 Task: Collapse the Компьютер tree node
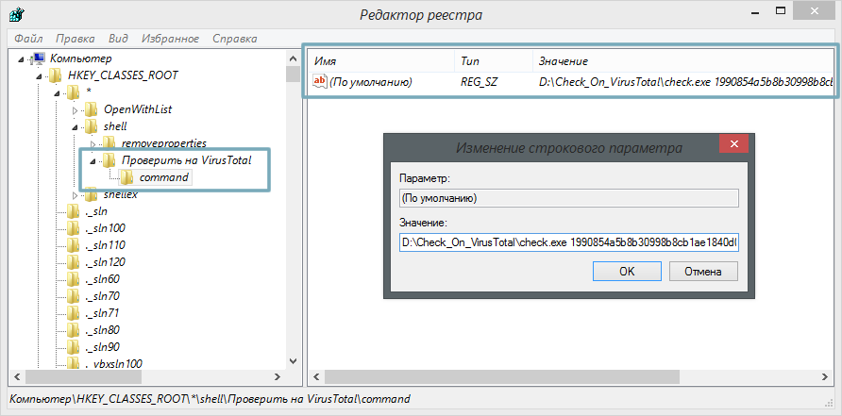[21, 58]
